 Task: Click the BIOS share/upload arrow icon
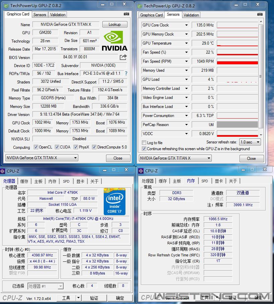tap(123, 57)
